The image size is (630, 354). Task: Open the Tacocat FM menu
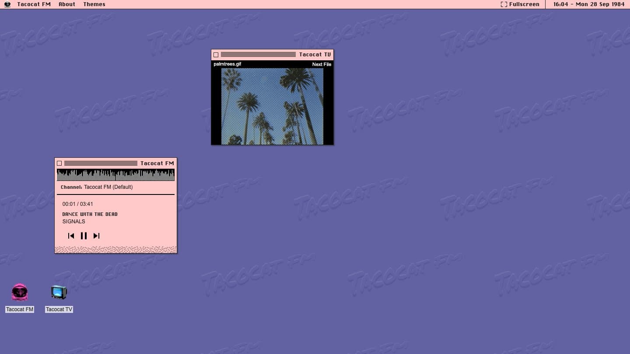pos(34,4)
